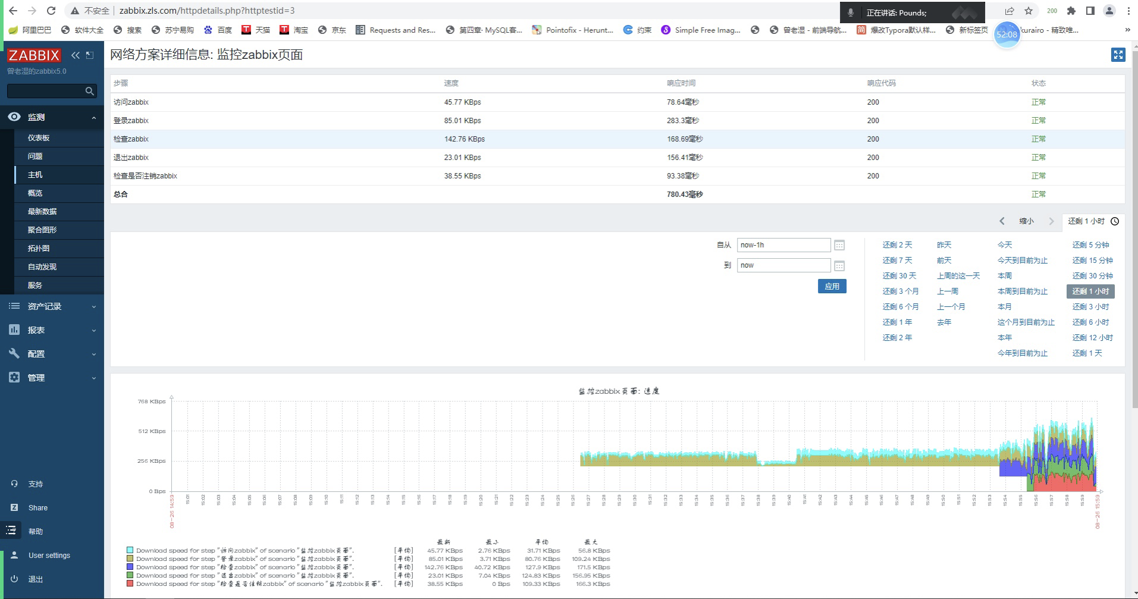
Task: Click the 到 time input field
Action: [x=783, y=265]
